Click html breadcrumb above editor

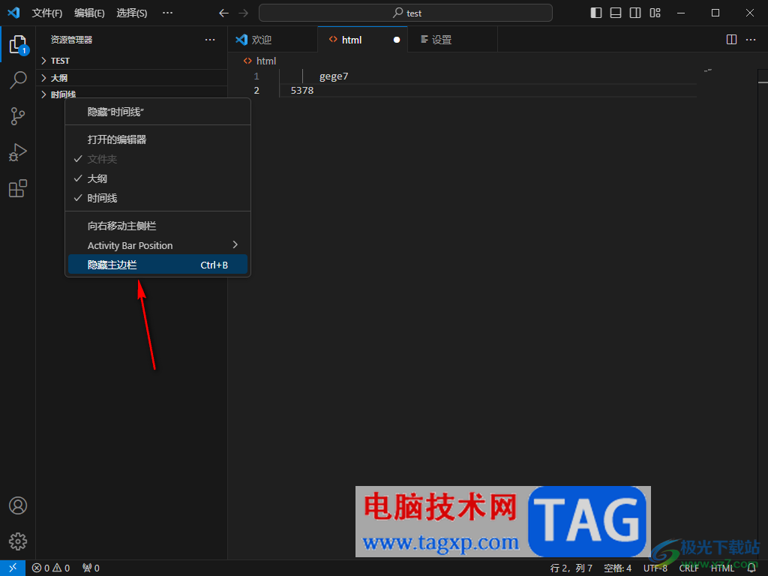click(260, 61)
